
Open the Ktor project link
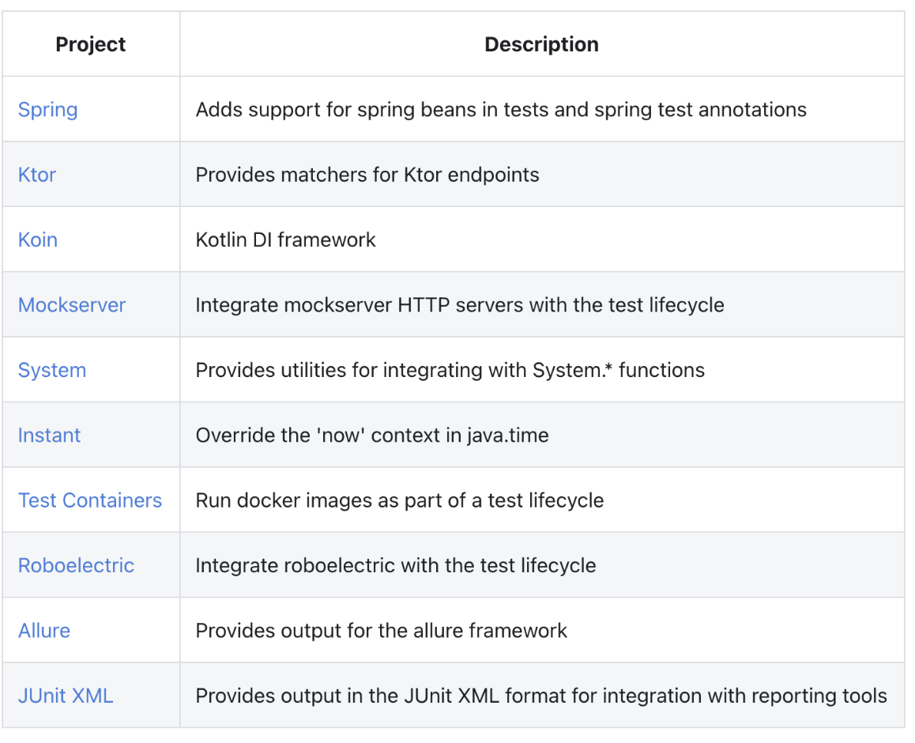click(36, 175)
